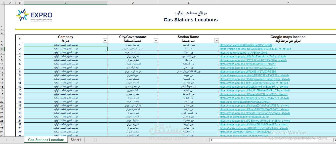Open the goo.gl/maps/xEn86FRUt2KdSAsUA link
The image size is (336, 144).
pyautogui.click(x=245, y=102)
